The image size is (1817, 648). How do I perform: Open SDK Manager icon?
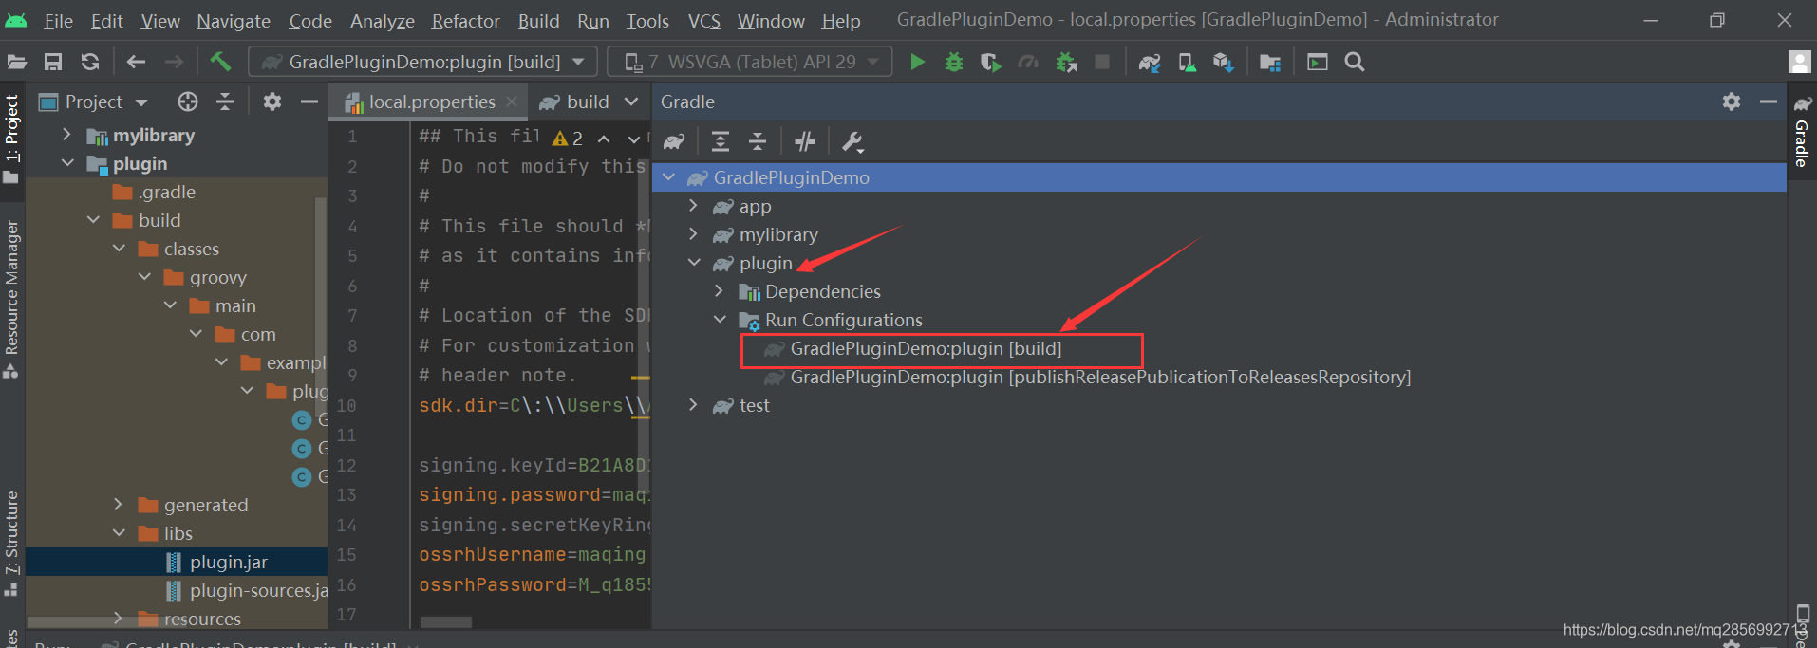1223,63
